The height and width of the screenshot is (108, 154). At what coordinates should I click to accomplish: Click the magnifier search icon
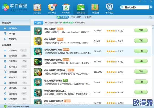[x=151, y=7]
